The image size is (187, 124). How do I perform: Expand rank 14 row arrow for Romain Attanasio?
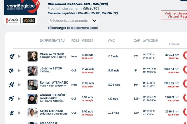(x=19, y=85)
